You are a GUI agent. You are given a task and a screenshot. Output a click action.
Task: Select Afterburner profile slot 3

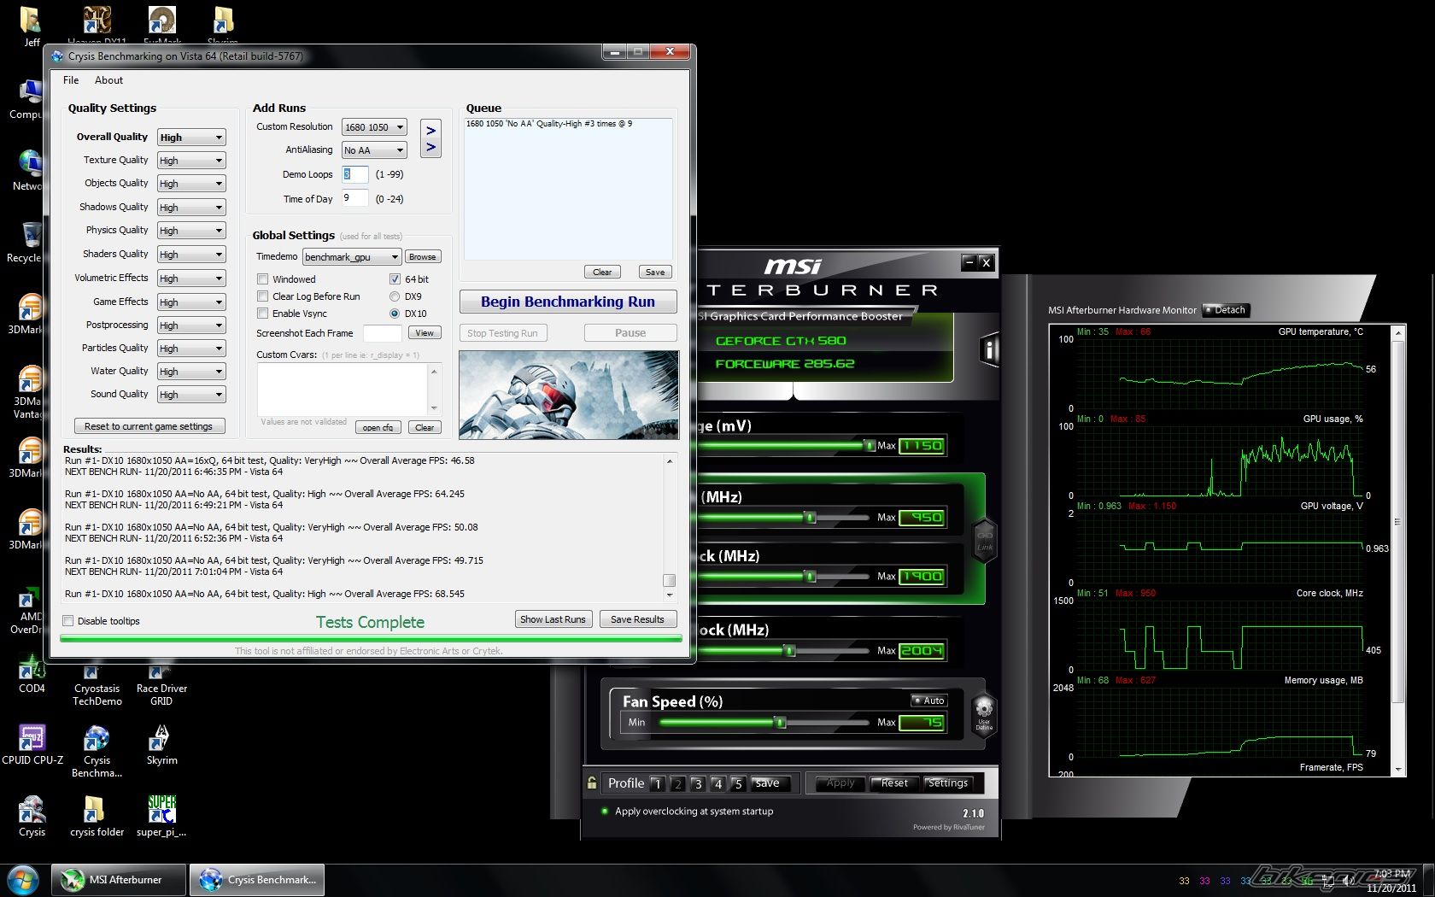(x=698, y=783)
